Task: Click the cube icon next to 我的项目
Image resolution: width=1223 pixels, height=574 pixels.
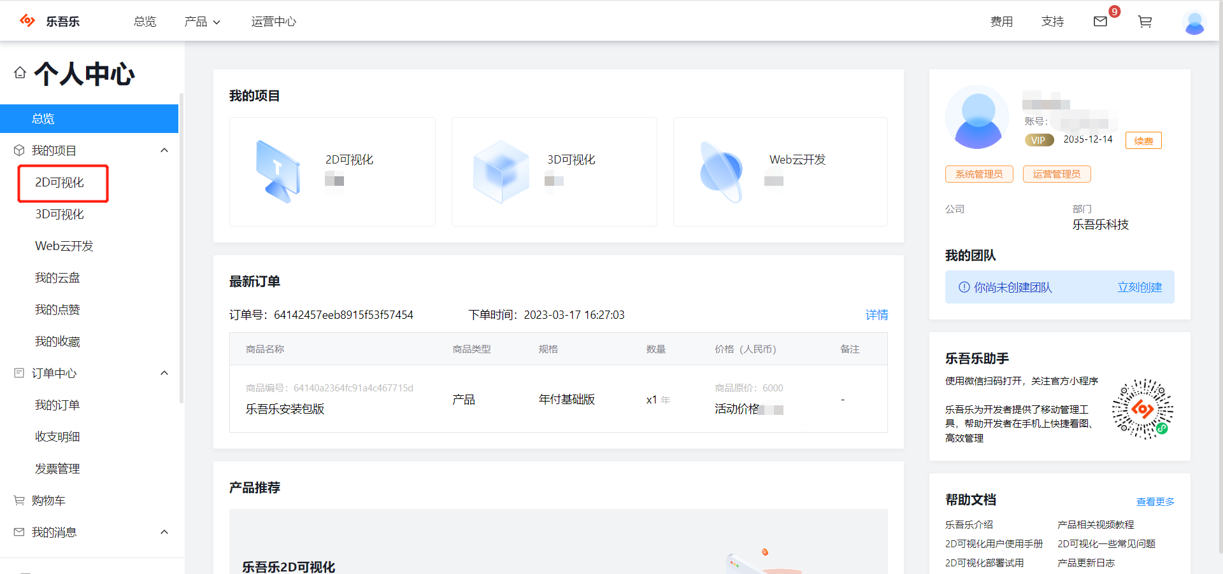Action: coord(19,150)
